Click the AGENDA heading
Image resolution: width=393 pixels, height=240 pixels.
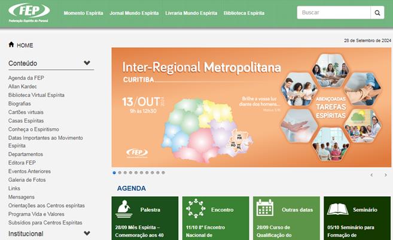pyautogui.click(x=132, y=189)
